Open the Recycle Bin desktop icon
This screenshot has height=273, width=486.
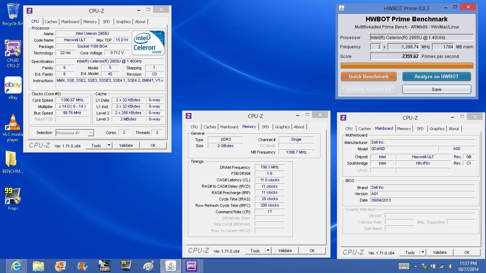pyautogui.click(x=13, y=14)
